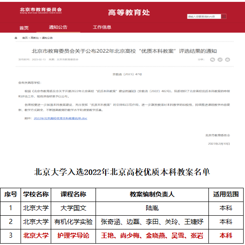Click the 有机化学实验 course cell
245x245 pixels.
[x=73, y=222]
